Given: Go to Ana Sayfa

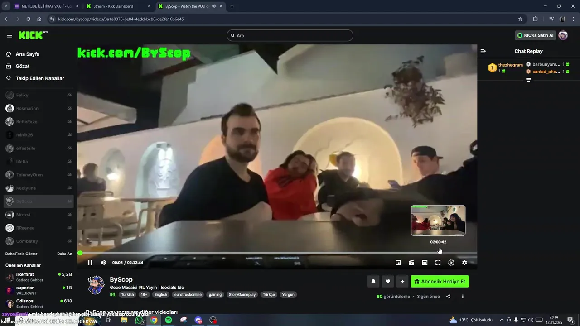Looking at the screenshot, I should point(28,54).
